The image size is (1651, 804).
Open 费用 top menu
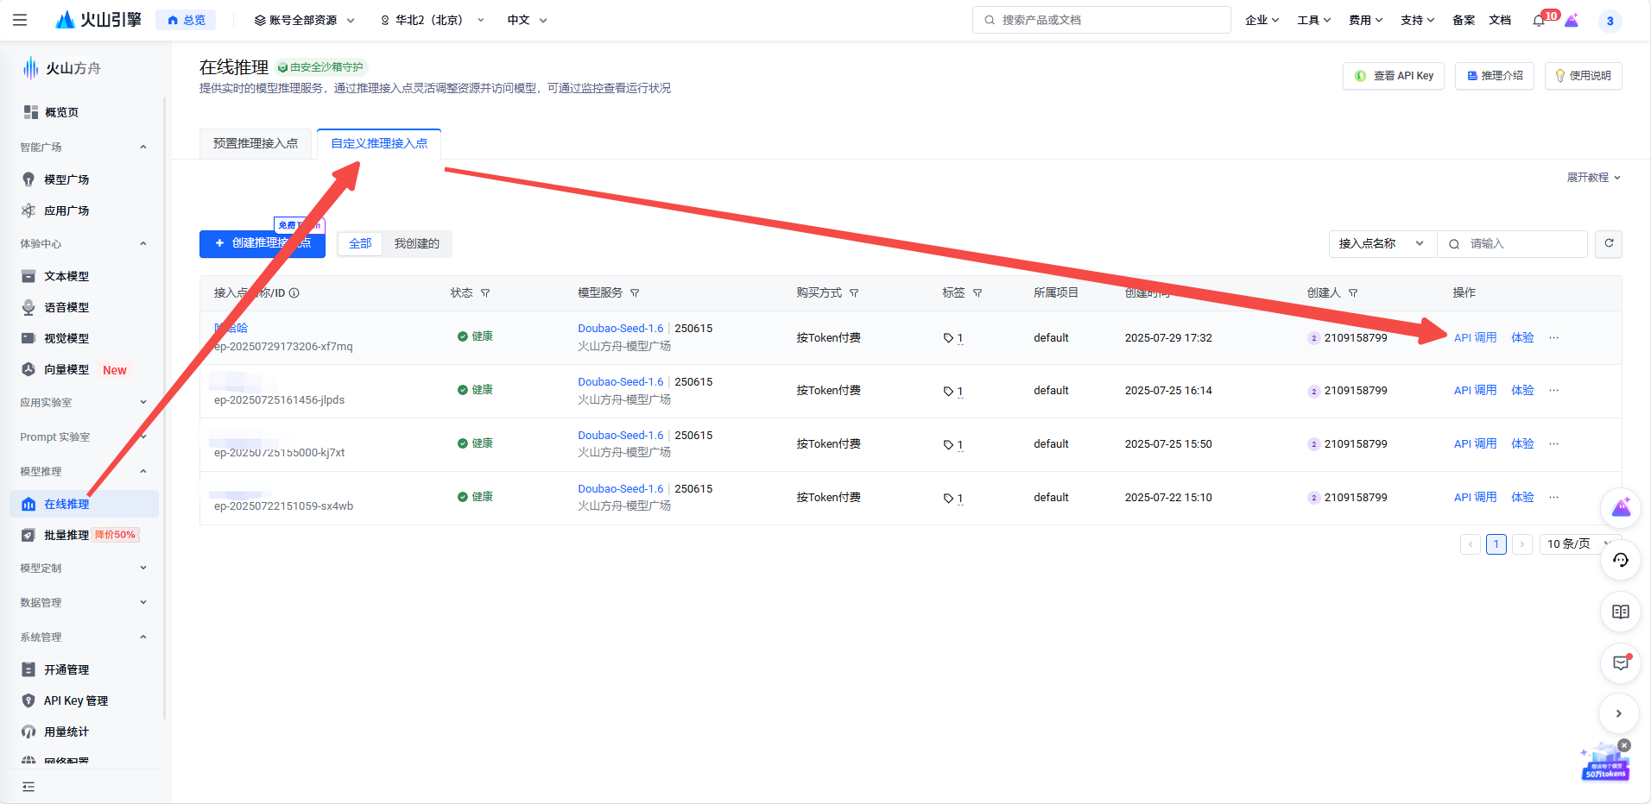[1365, 20]
